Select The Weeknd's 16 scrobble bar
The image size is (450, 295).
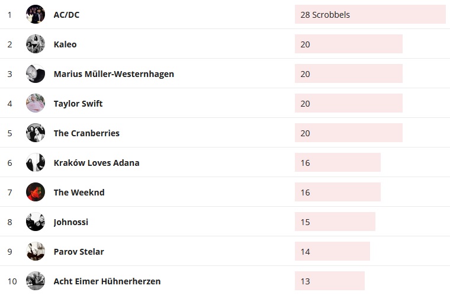337,193
